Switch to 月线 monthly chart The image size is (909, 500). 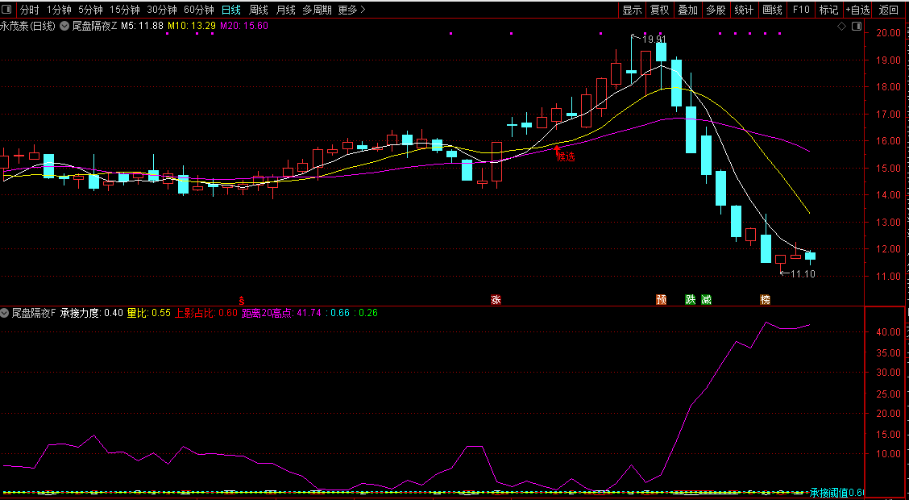(286, 10)
